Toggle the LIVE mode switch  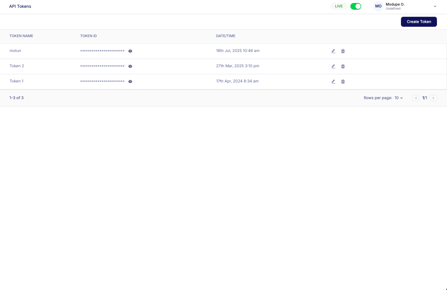coord(356,6)
